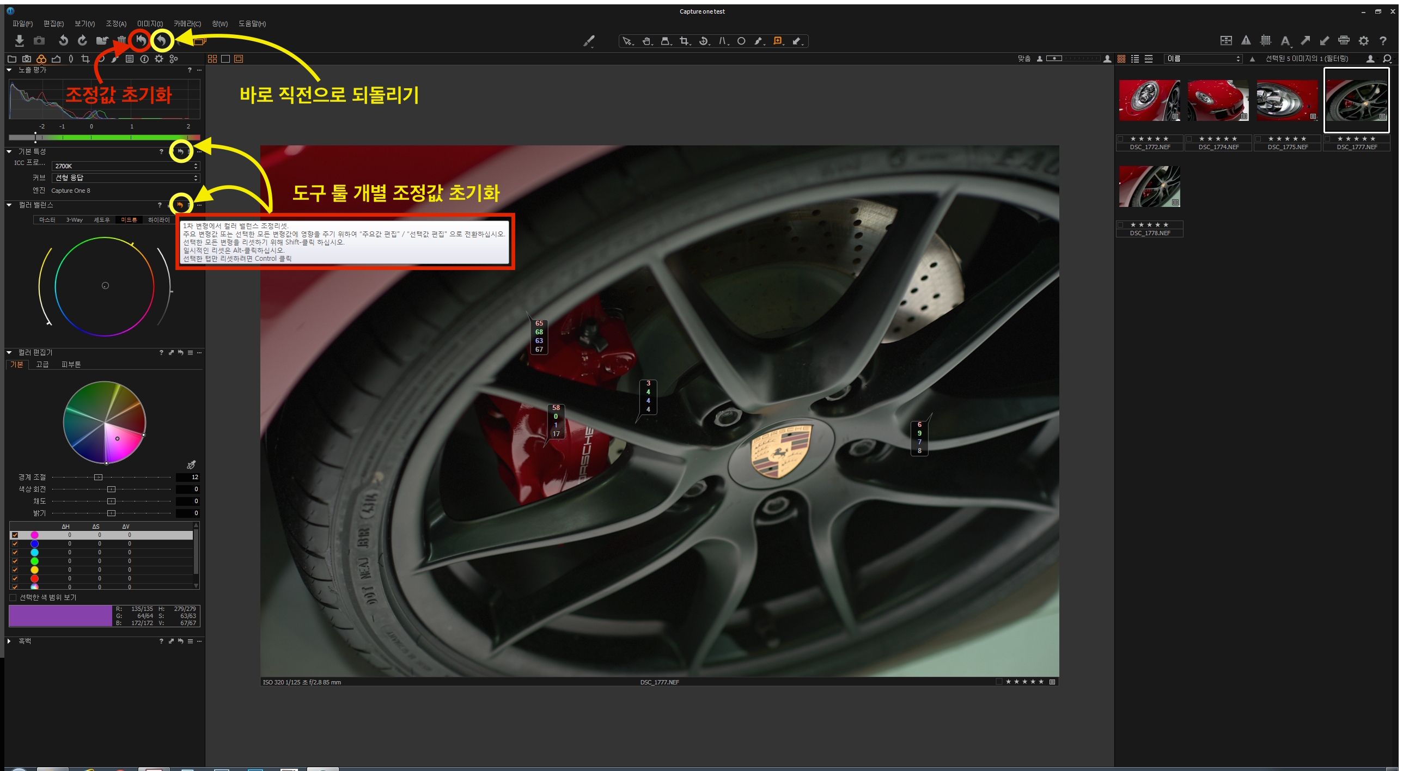Click the Saturation slider handle in Color Editor
Screen dimensions: 1403x771
click(112, 501)
